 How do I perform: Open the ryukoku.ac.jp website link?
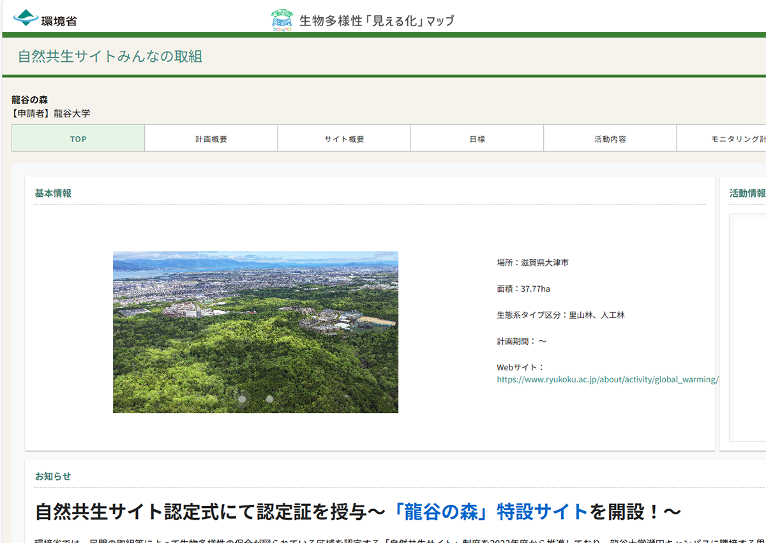coord(607,380)
